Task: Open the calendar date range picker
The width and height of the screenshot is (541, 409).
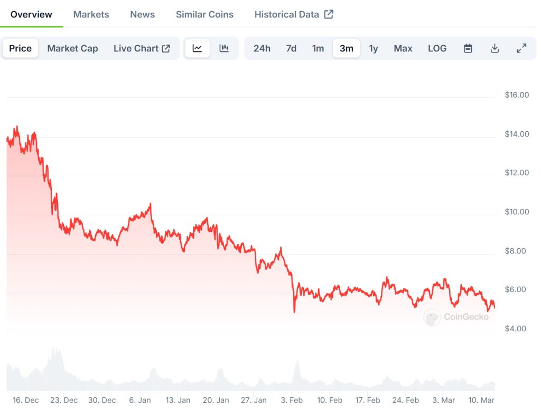Action: pos(468,48)
